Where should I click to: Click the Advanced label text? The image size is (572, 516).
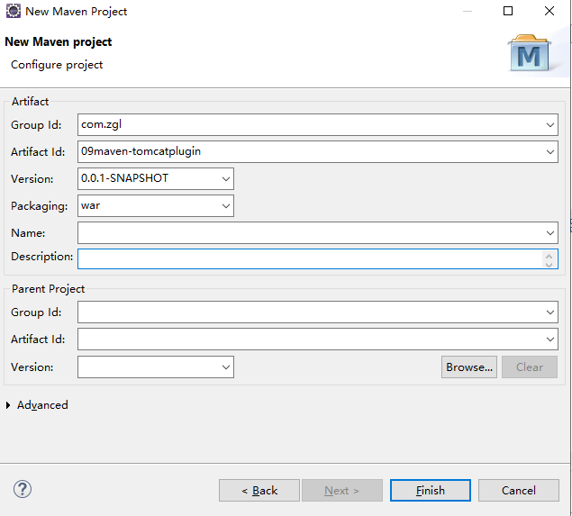point(42,405)
